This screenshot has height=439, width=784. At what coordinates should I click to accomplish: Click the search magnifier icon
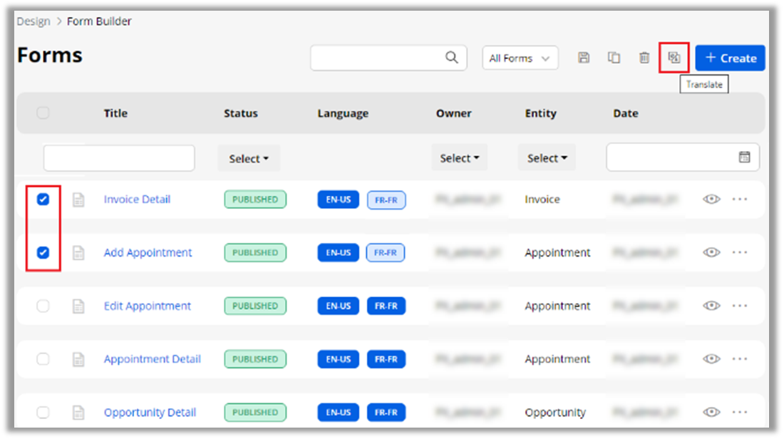point(451,58)
